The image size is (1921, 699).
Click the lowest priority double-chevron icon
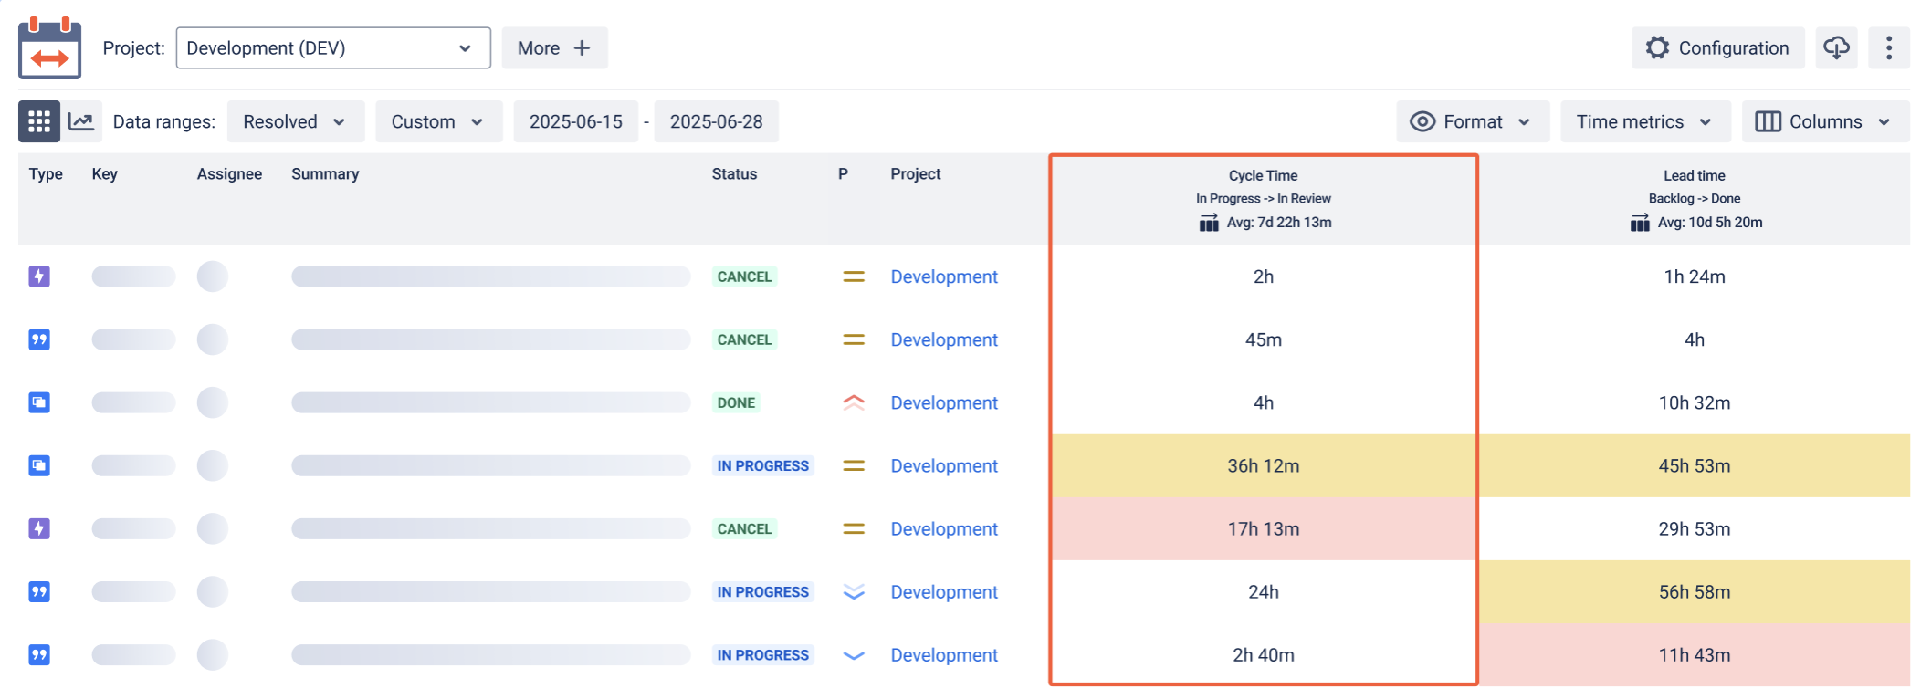coord(854,592)
